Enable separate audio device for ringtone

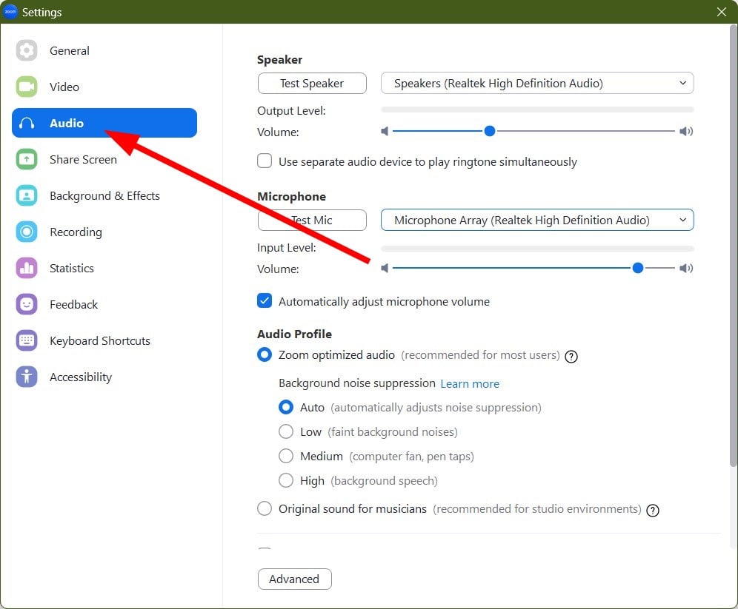pyautogui.click(x=265, y=161)
